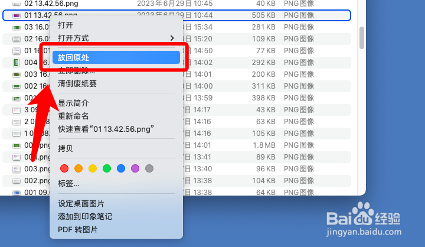The height and width of the screenshot is (247, 425).
Task: Click the file icon of the 14:50 row
Action: [x=17, y=51]
